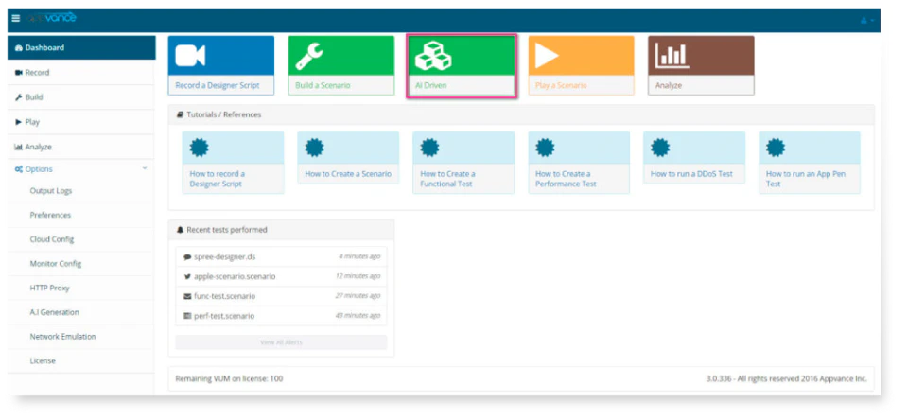908x420 pixels.
Task: Click the Options gears icon in sidebar
Action: pos(19,169)
